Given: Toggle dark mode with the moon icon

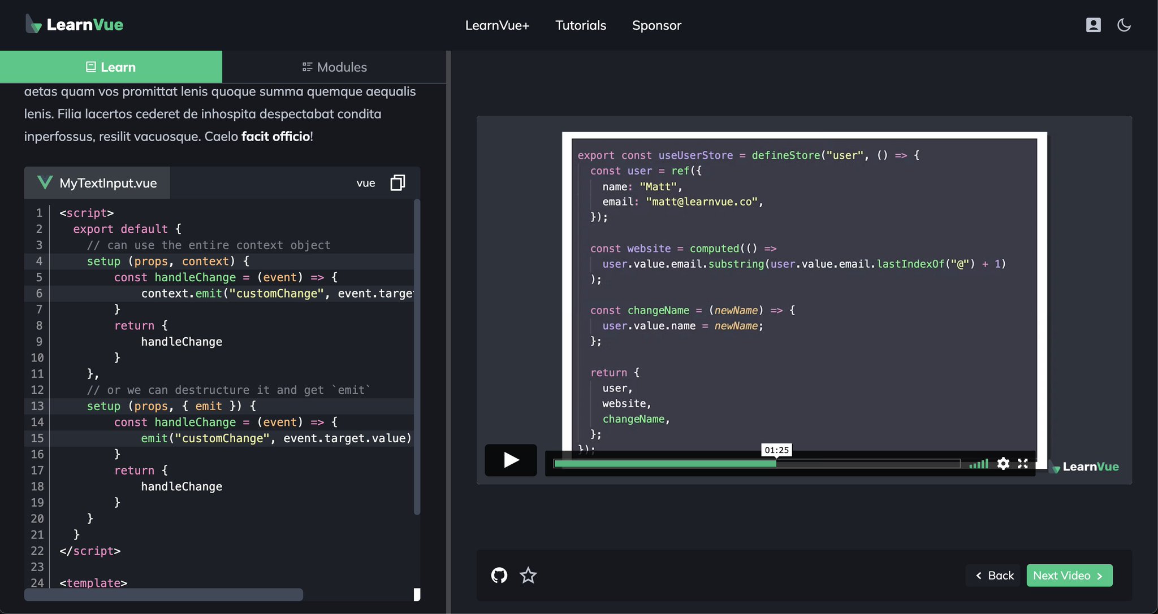Looking at the screenshot, I should (x=1124, y=25).
